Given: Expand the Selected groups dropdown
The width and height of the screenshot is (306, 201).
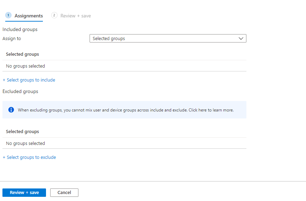Looking at the screenshot, I should [x=168, y=39].
